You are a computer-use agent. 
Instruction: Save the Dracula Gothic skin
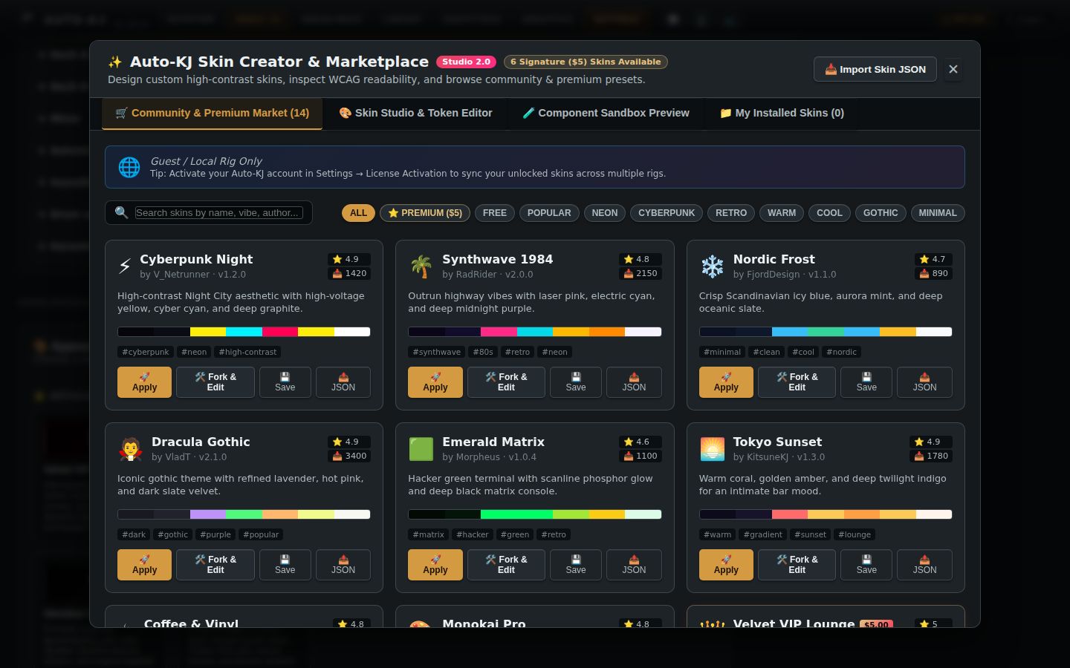point(285,565)
